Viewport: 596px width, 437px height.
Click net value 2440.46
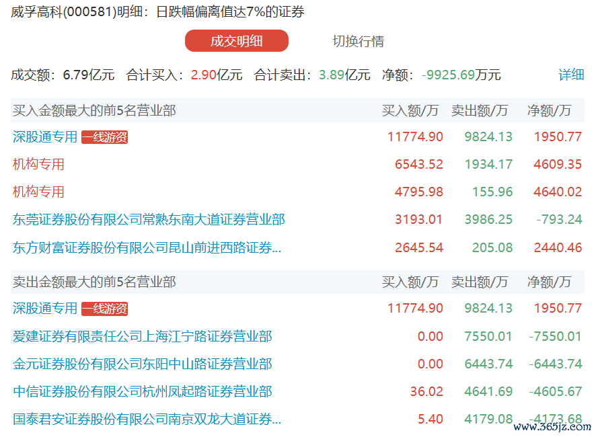558,247
